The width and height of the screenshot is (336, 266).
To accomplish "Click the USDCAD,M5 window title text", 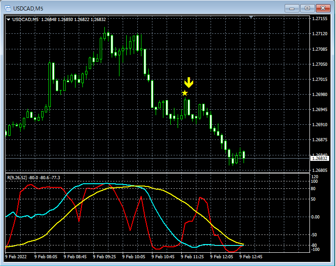I will click(28, 9).
